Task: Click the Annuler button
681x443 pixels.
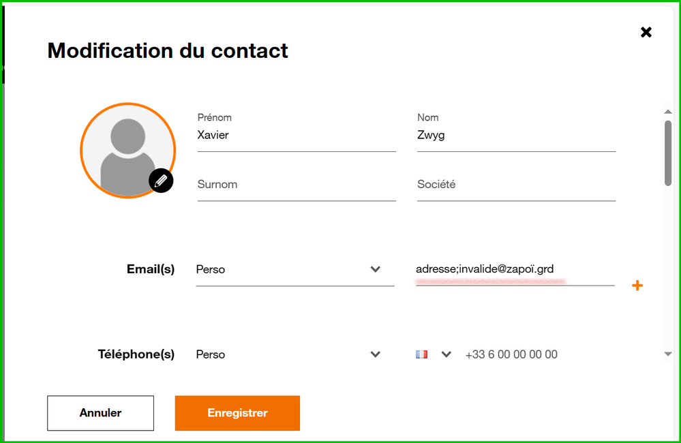Action: 100,413
